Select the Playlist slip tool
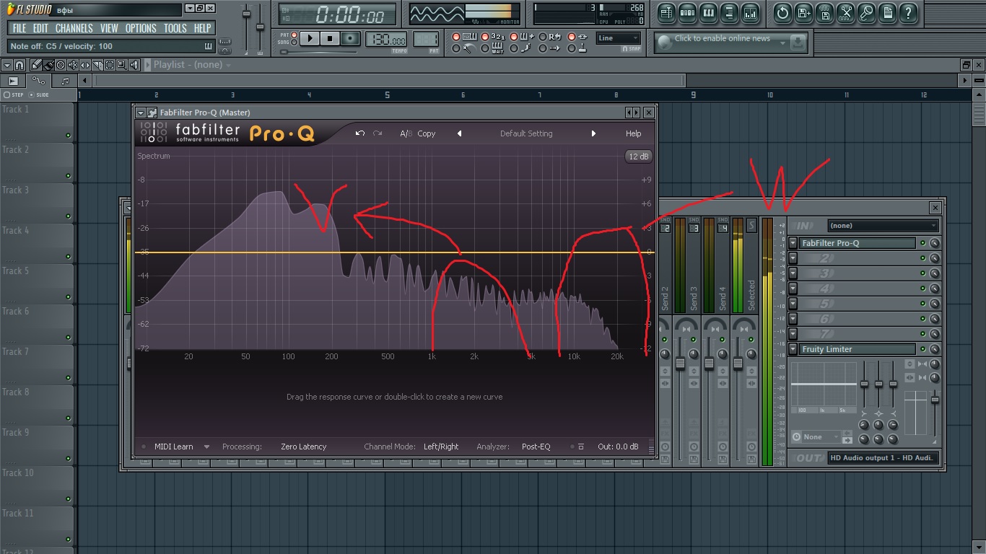 pos(85,65)
